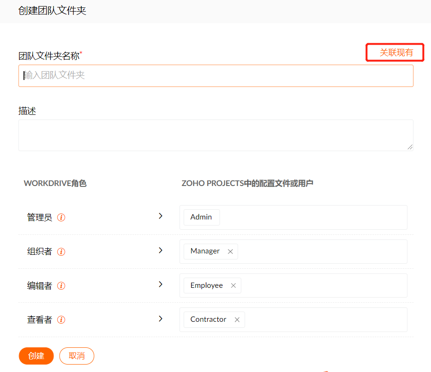Image resolution: width=431 pixels, height=372 pixels.
Task: Click info icon next to 组织者
Action: point(61,252)
